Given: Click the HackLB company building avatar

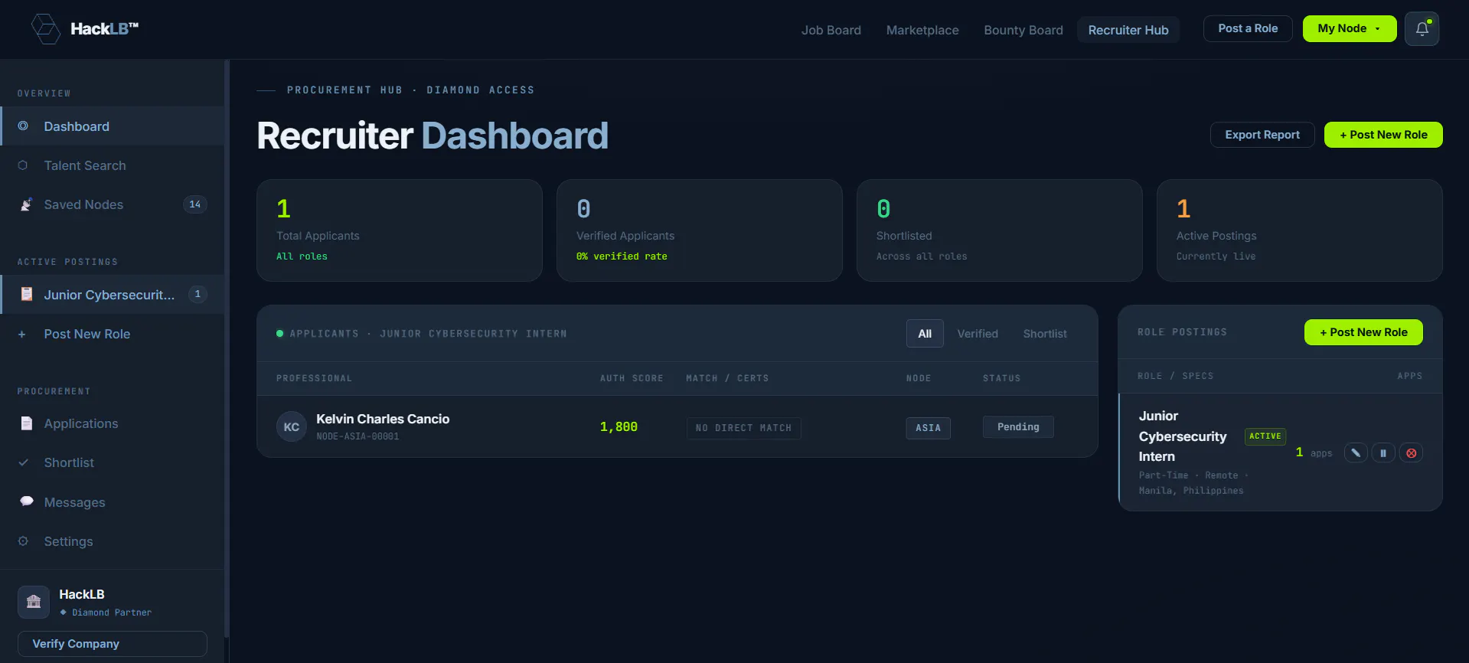Looking at the screenshot, I should pos(34,602).
